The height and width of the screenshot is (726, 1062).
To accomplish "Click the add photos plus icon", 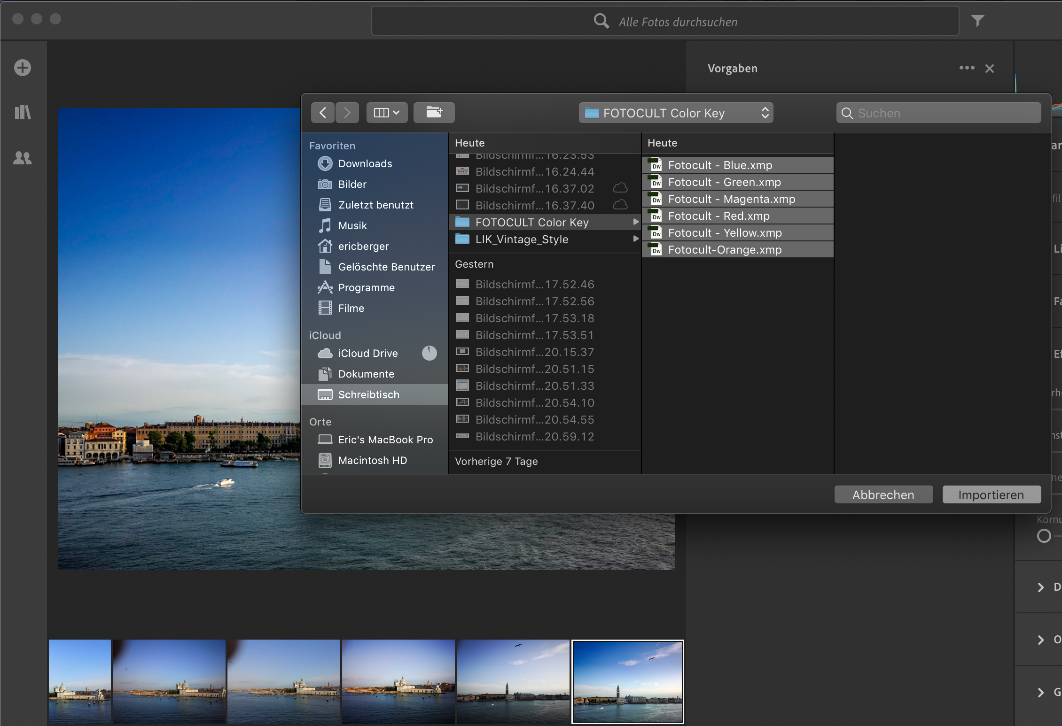I will [22, 68].
